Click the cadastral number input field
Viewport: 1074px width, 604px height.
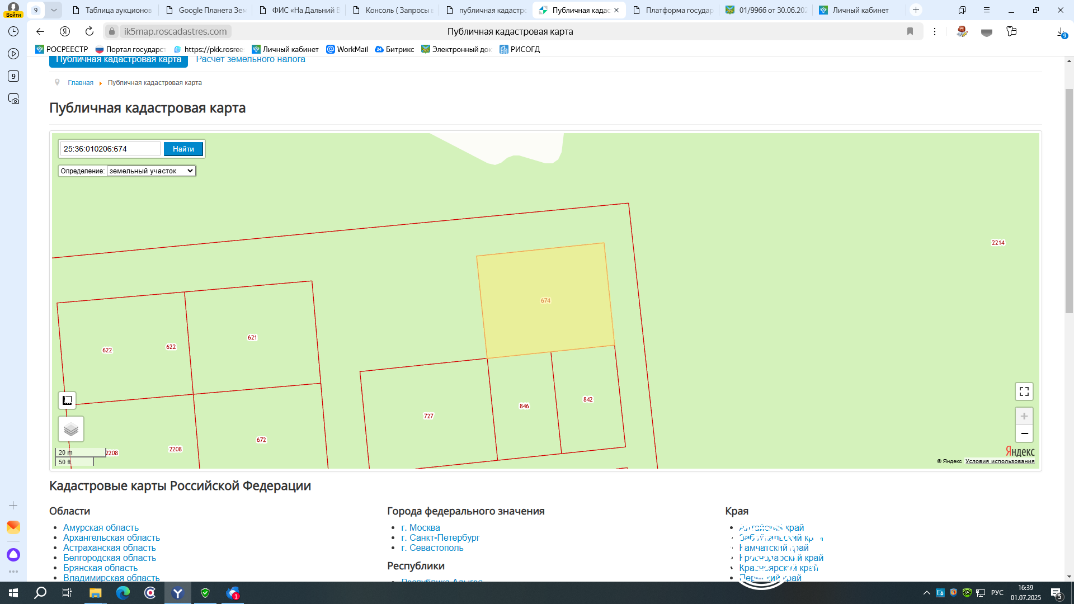pos(110,149)
